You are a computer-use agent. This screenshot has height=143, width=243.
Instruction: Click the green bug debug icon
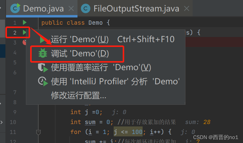point(43,54)
